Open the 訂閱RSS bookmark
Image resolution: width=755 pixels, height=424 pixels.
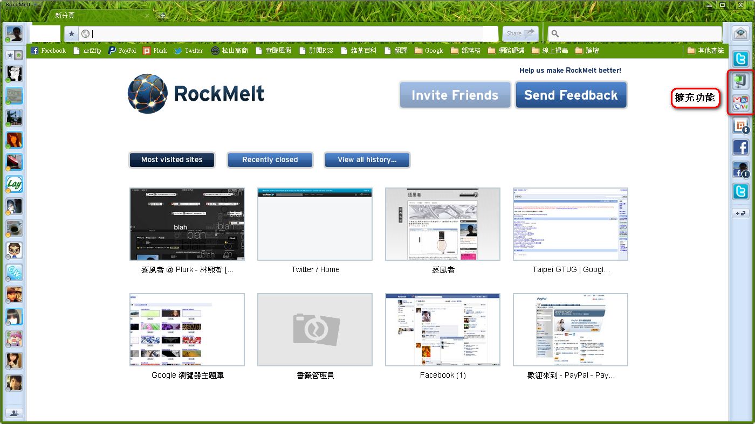pyautogui.click(x=316, y=51)
